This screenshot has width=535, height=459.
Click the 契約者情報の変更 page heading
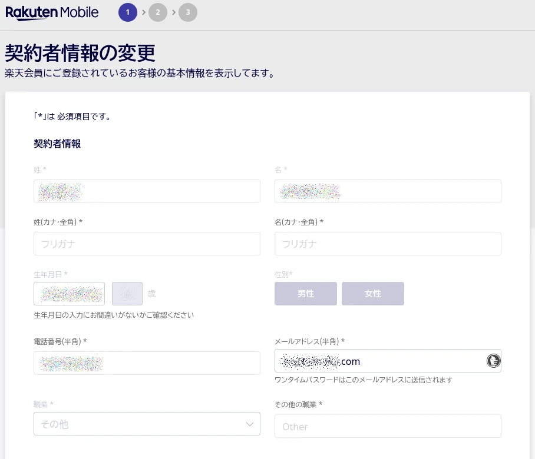click(x=80, y=53)
